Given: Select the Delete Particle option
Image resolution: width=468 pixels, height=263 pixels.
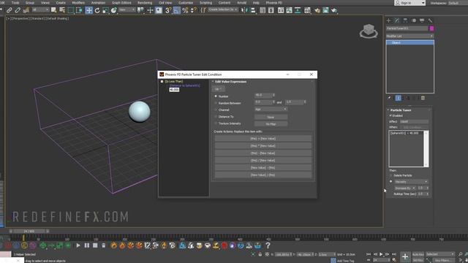Looking at the screenshot, I should pyautogui.click(x=391, y=175).
